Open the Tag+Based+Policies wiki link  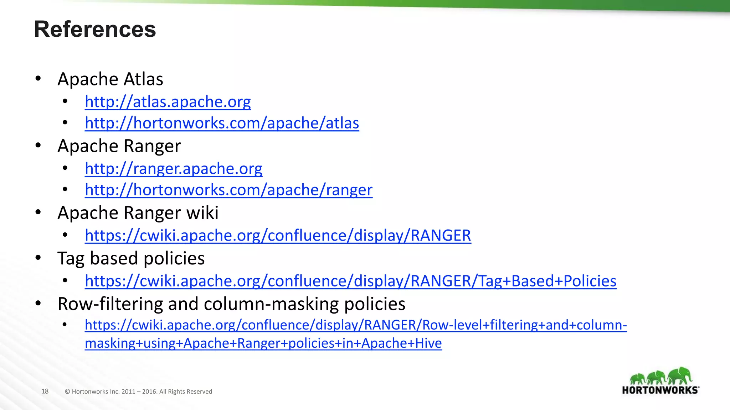coord(351,281)
